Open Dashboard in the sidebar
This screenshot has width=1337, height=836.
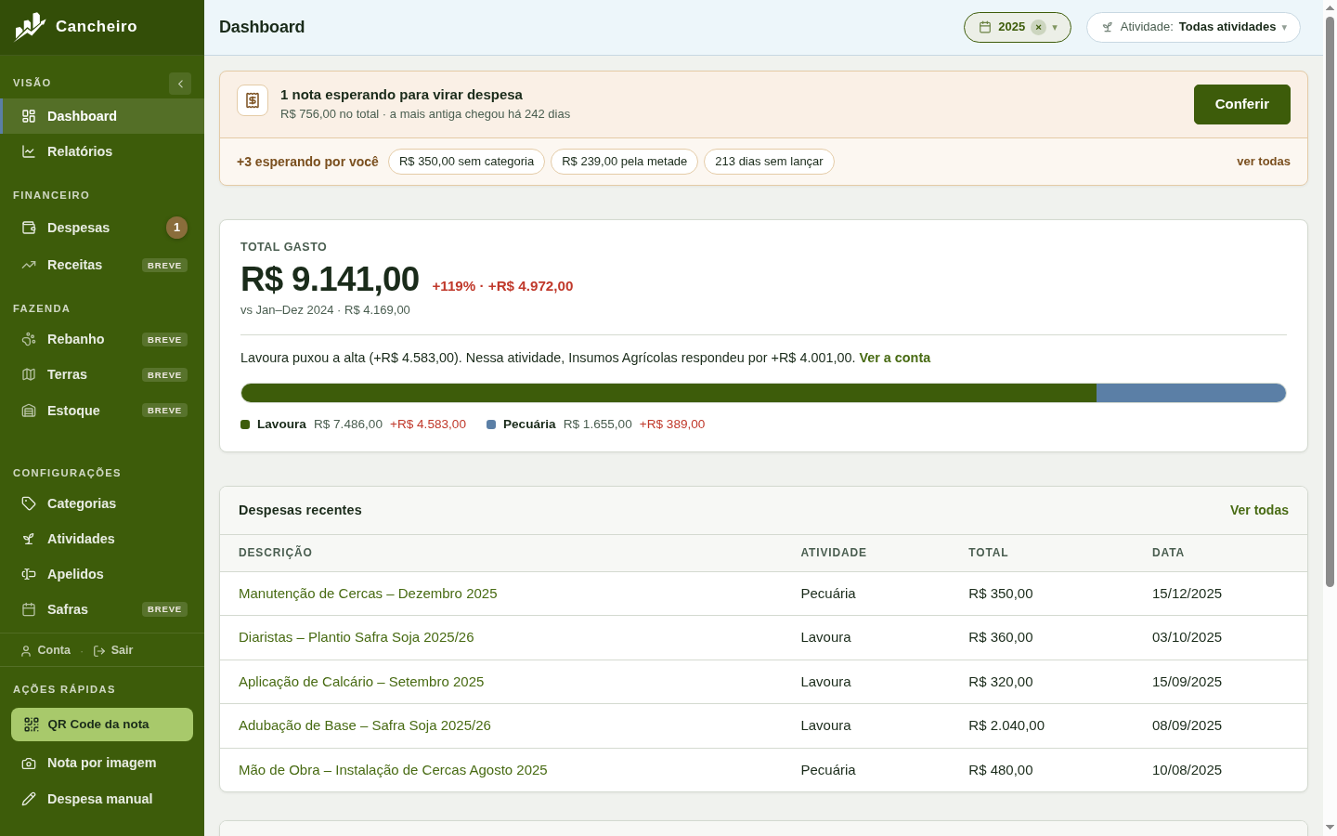[102, 116]
